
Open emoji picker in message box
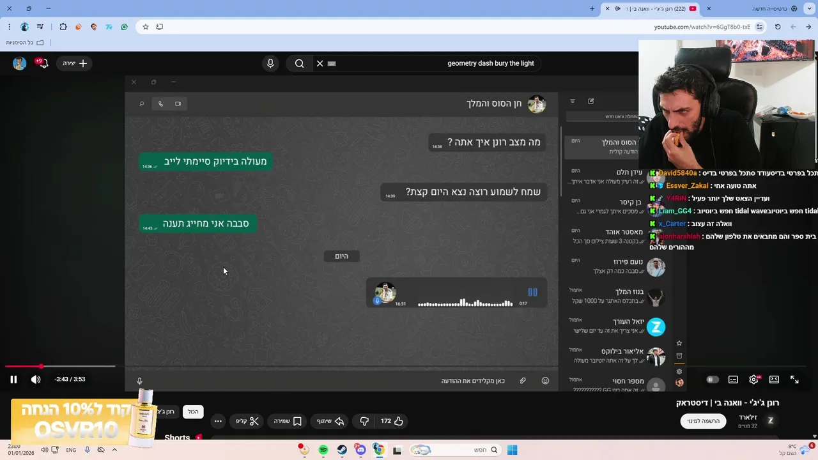pos(545,381)
